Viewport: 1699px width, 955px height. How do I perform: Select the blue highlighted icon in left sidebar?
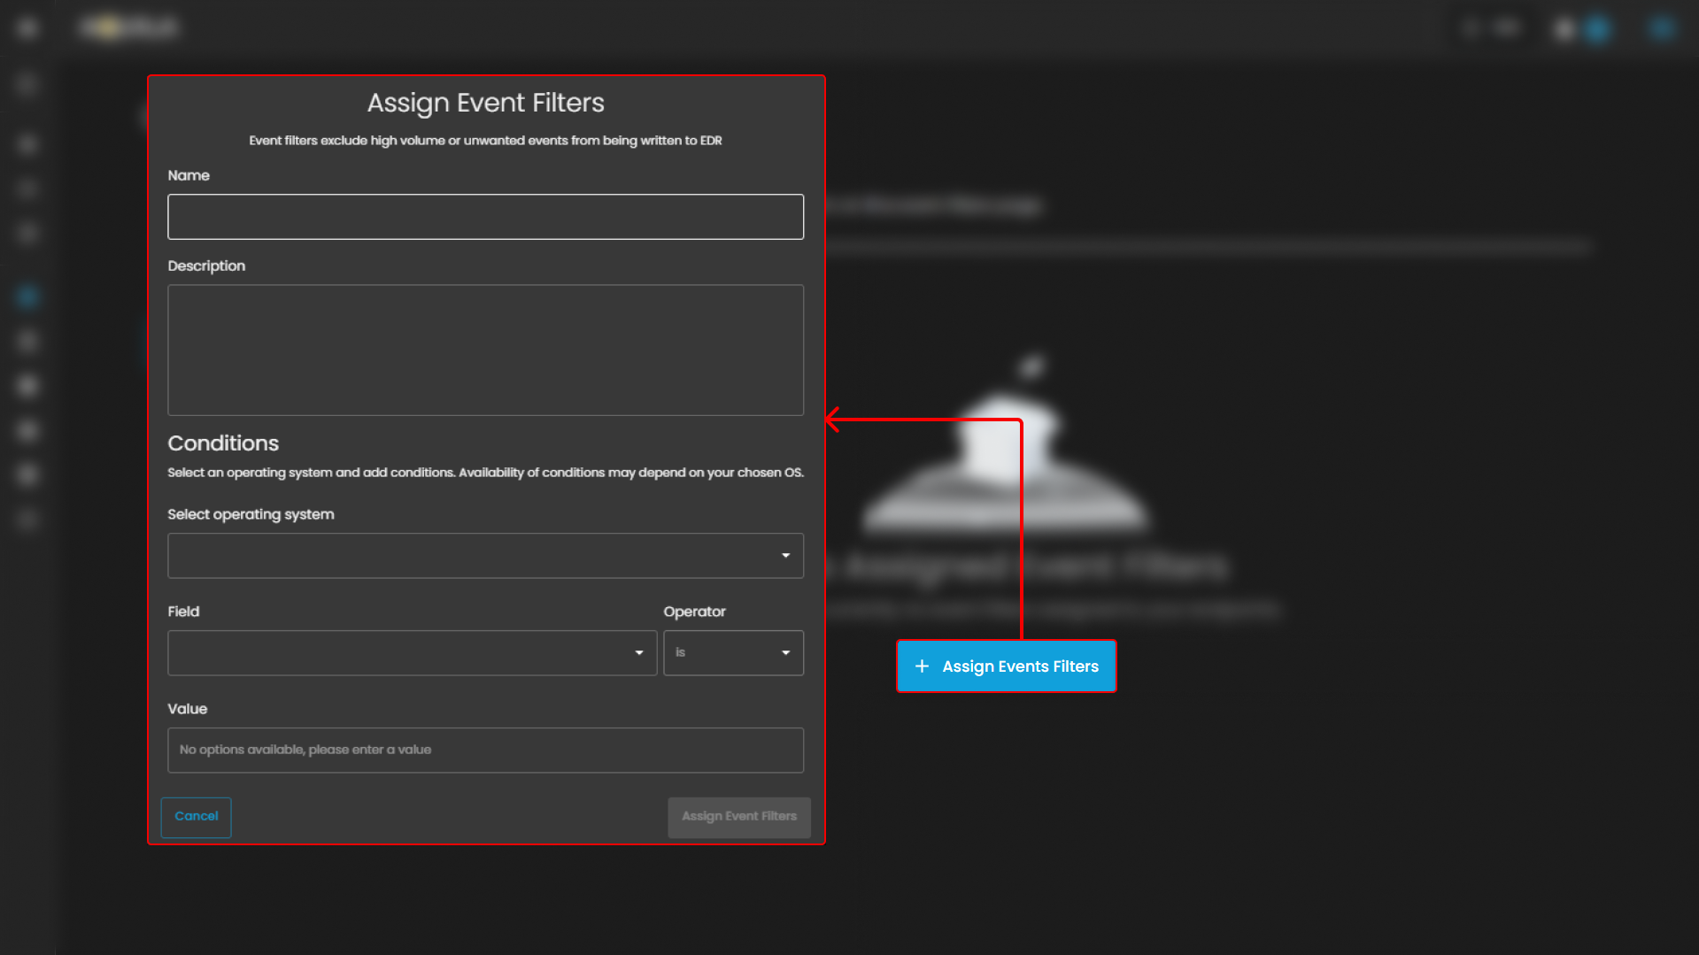tap(27, 297)
